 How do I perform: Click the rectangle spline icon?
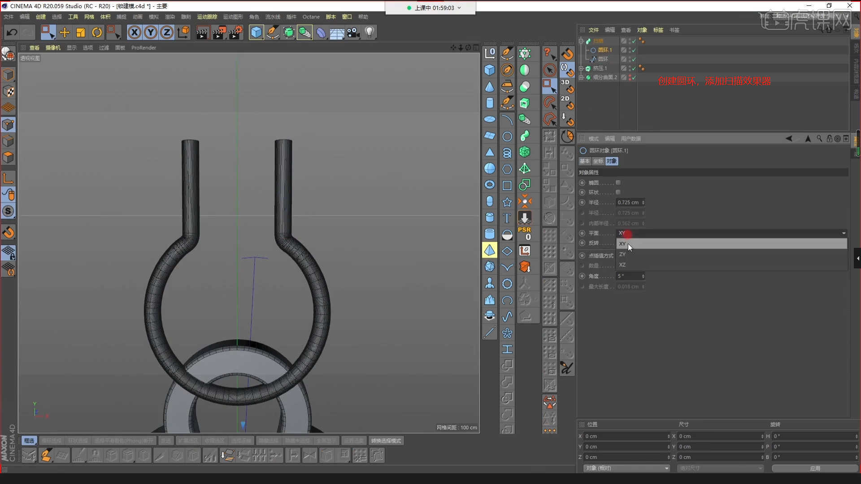coord(507,186)
